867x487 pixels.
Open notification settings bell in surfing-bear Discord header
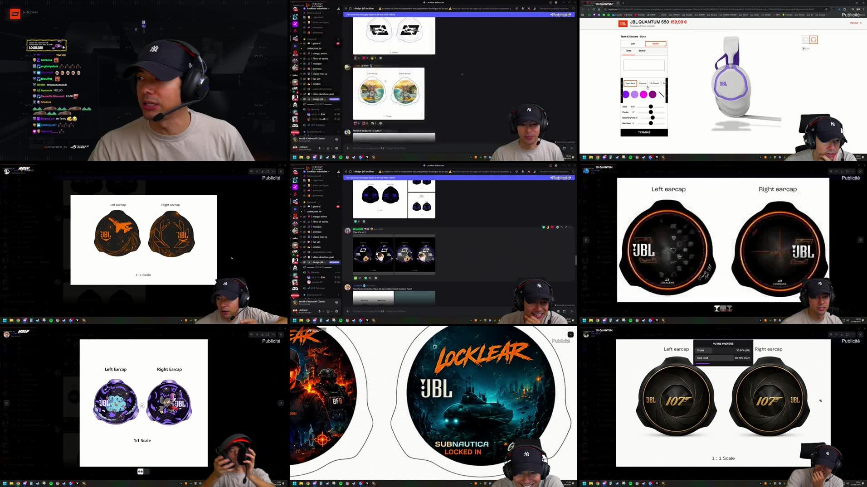pos(523,8)
